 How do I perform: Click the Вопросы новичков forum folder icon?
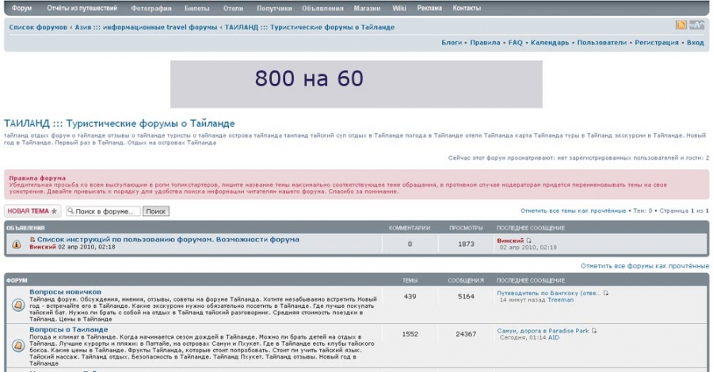pyautogui.click(x=17, y=305)
